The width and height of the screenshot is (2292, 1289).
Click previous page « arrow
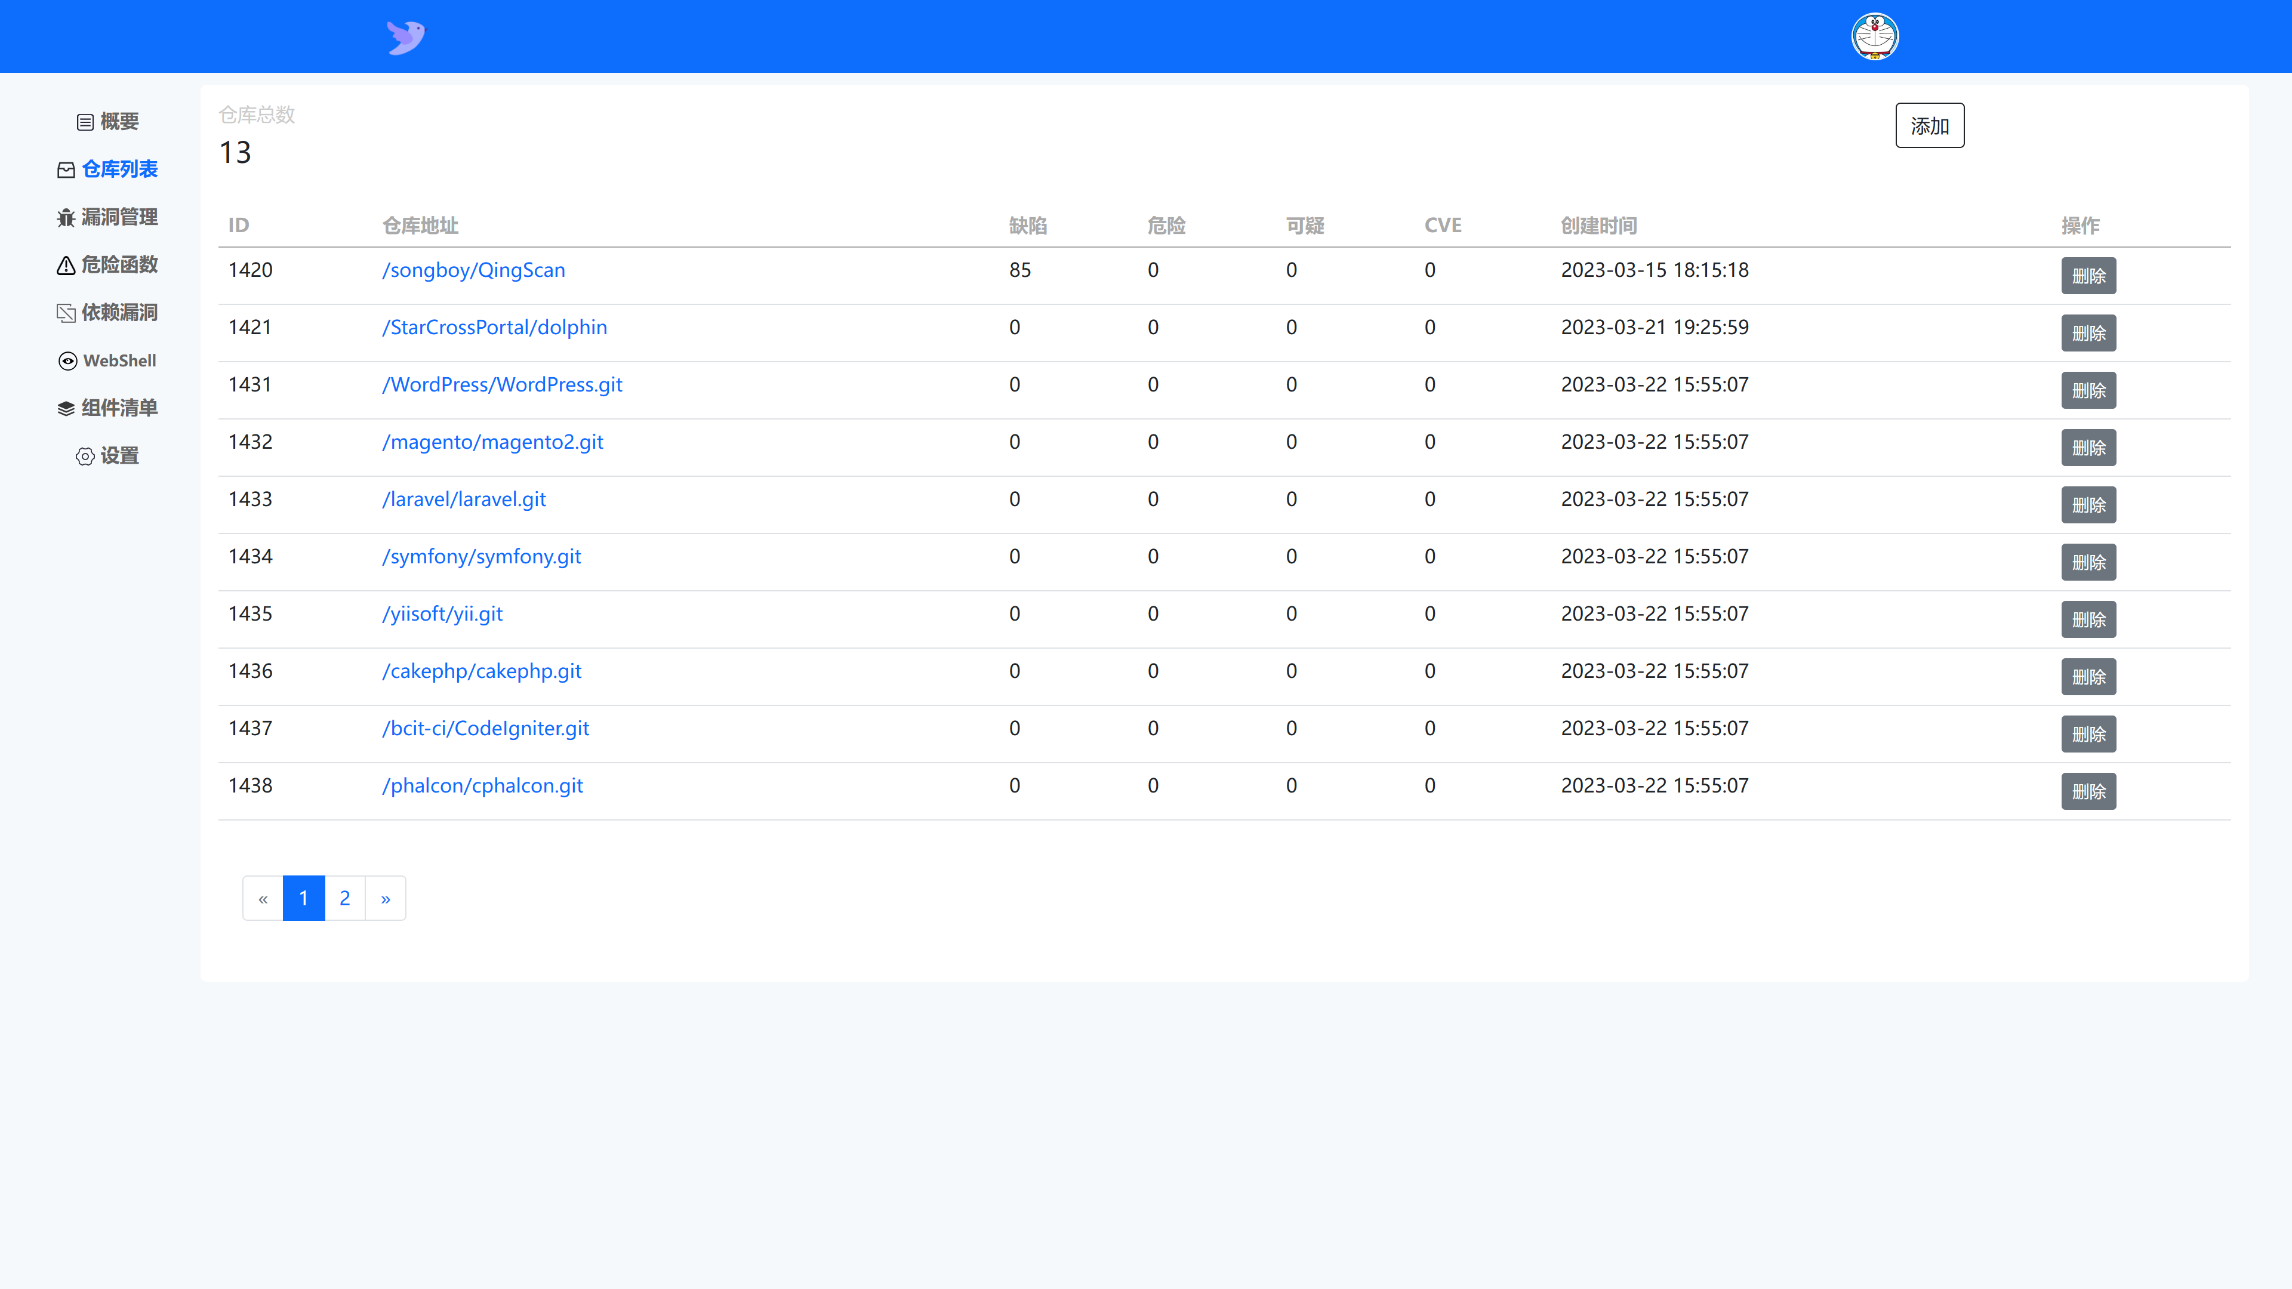pos(263,898)
